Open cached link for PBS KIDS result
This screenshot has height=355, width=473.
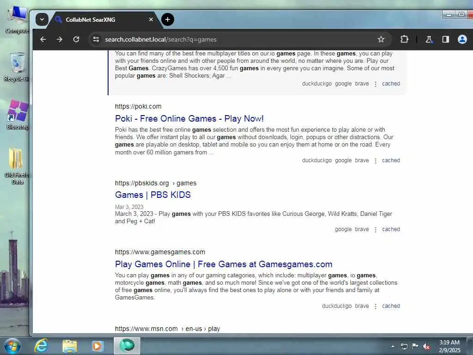click(x=391, y=229)
